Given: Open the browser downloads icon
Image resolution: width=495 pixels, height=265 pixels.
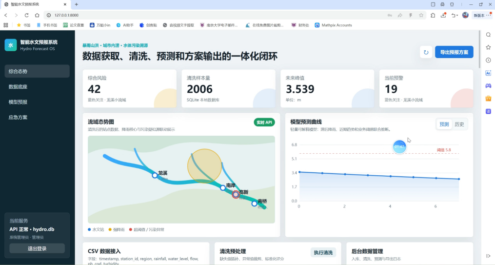Looking at the screenshot, I should (x=443, y=15).
